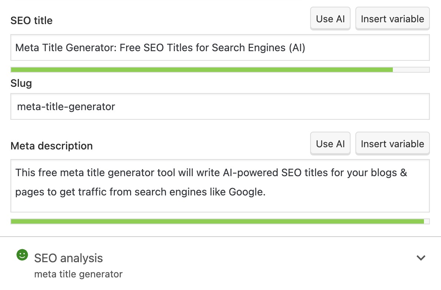
Task: Click the SEO analysis heading
Action: pyautogui.click(x=68, y=258)
